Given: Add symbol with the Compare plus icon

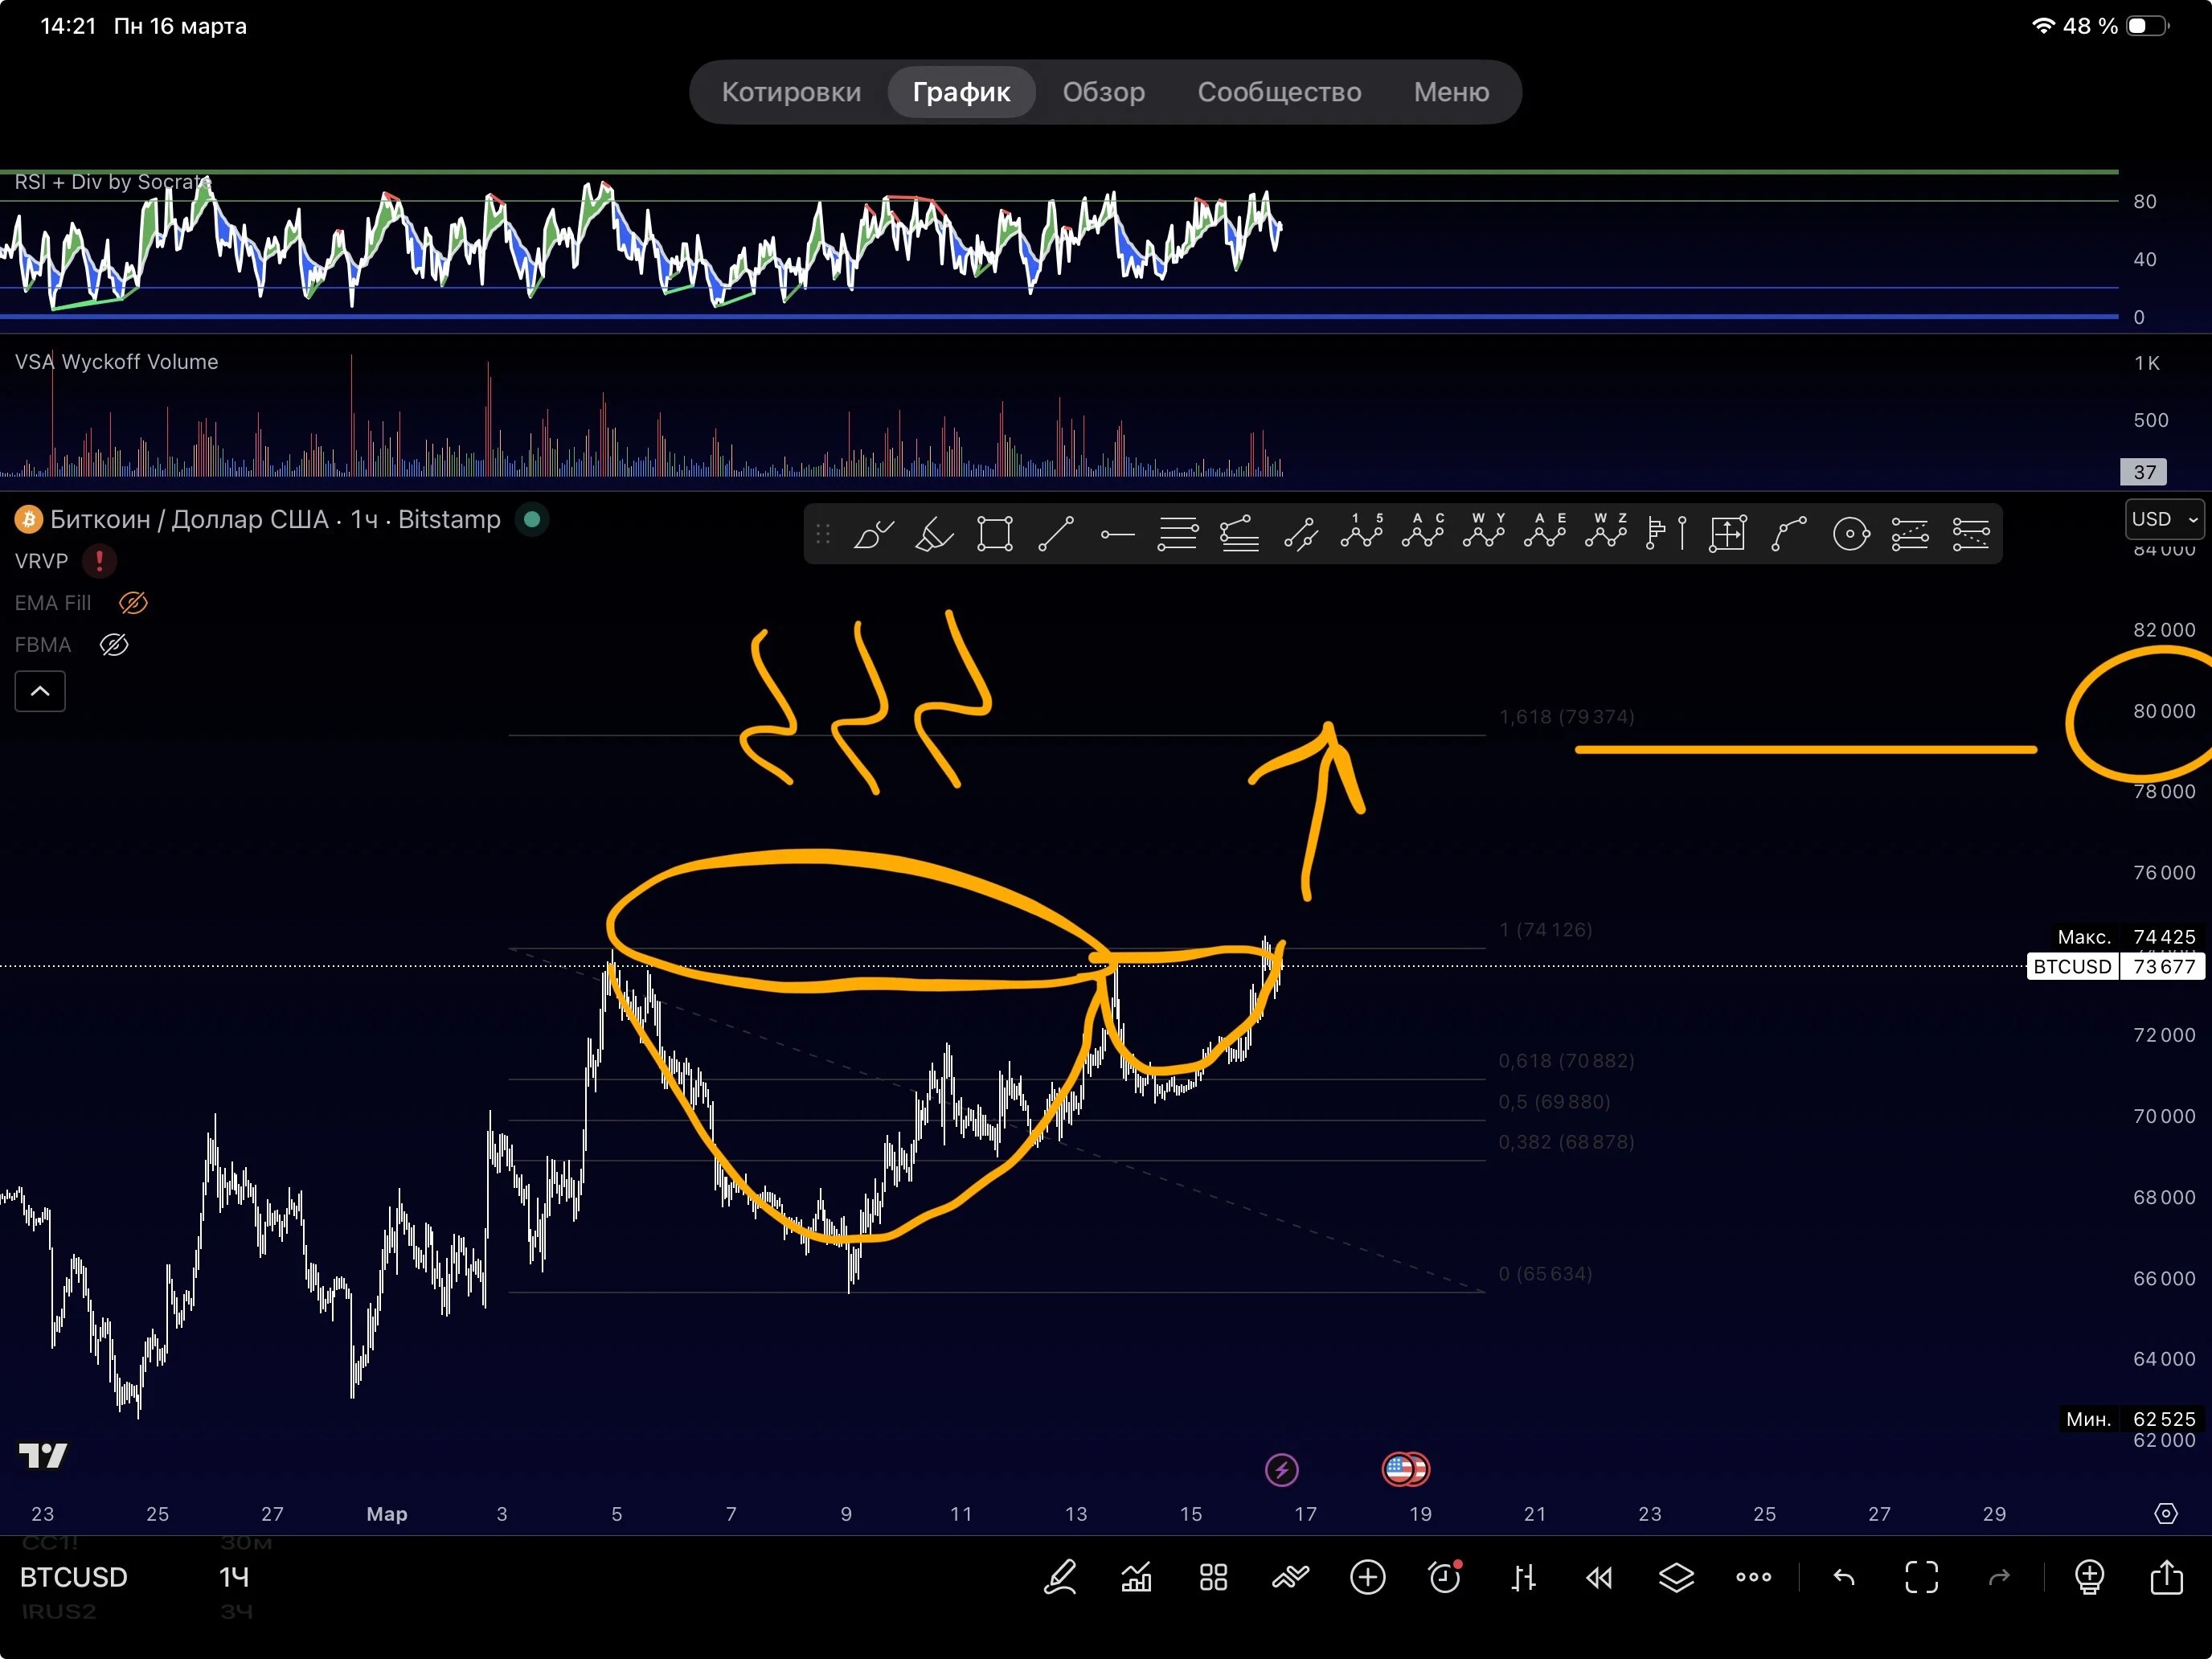Looking at the screenshot, I should click(x=1368, y=1578).
